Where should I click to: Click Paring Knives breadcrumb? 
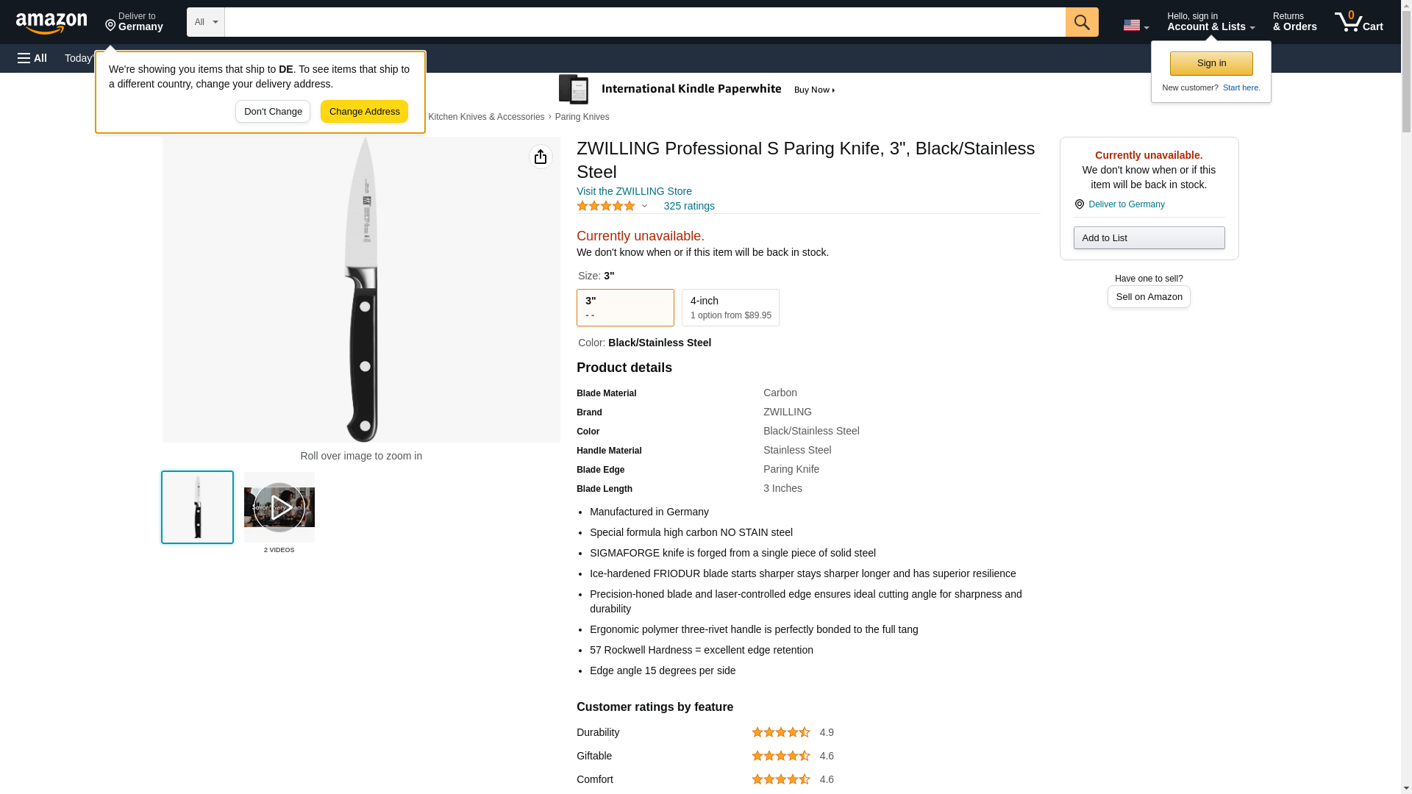click(582, 117)
